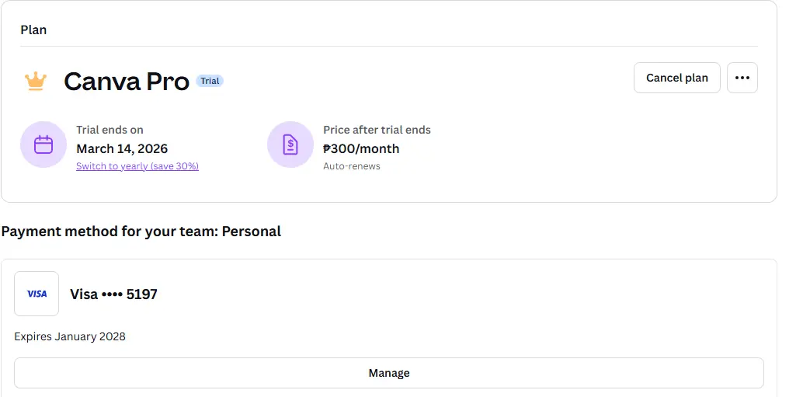
Task: Click the Expires January 2028 text
Action: [70, 336]
